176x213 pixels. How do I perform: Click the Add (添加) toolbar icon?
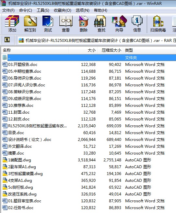(12, 21)
